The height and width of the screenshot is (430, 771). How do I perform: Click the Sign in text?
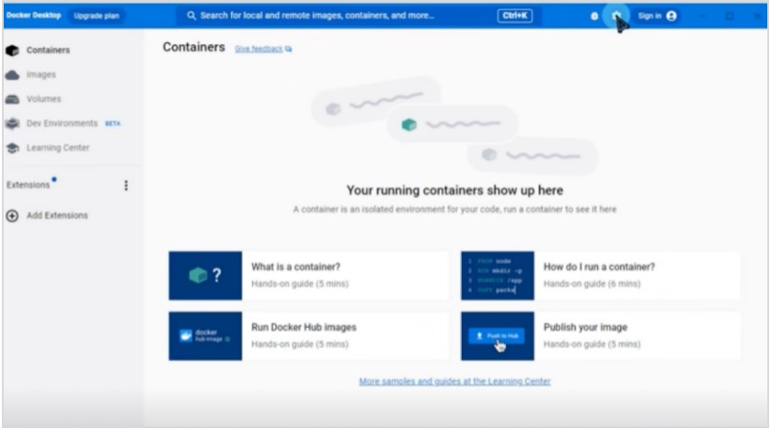pos(650,17)
